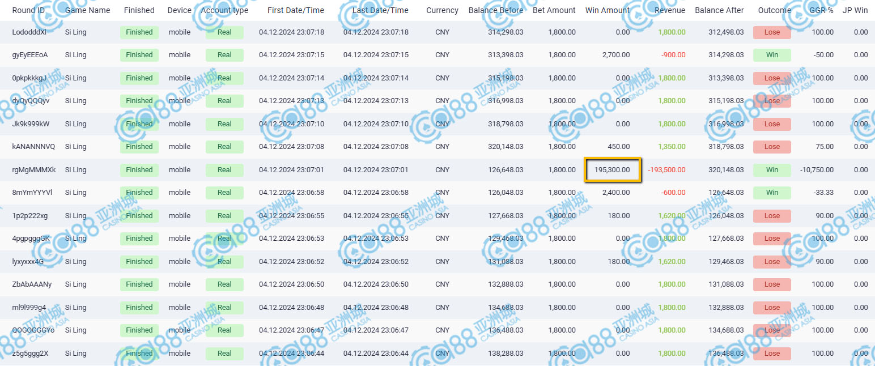
Task: Click the -193,500.00 revenue value
Action: (x=666, y=170)
